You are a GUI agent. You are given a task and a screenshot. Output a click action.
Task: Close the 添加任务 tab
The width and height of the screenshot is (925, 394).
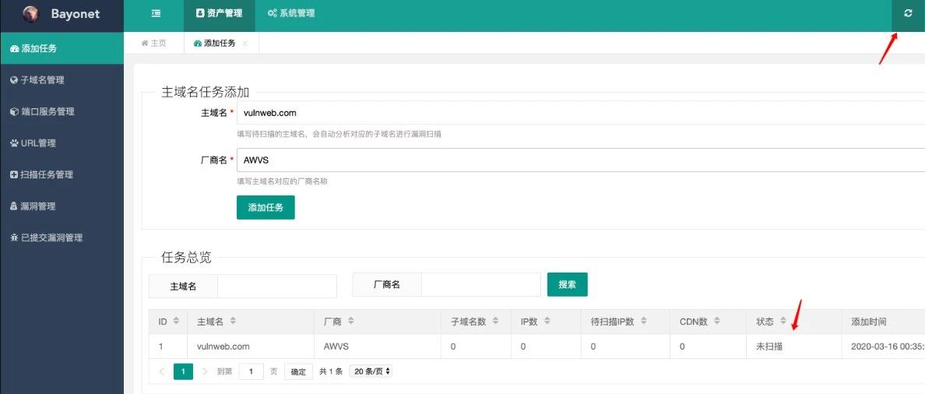tap(244, 44)
